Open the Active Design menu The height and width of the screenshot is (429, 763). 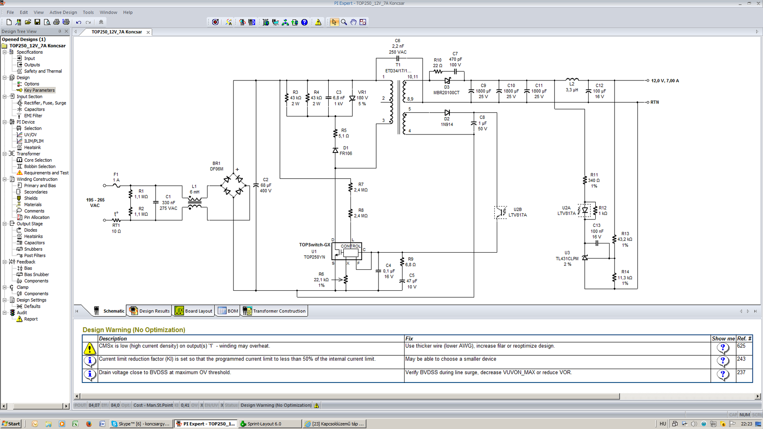point(63,13)
